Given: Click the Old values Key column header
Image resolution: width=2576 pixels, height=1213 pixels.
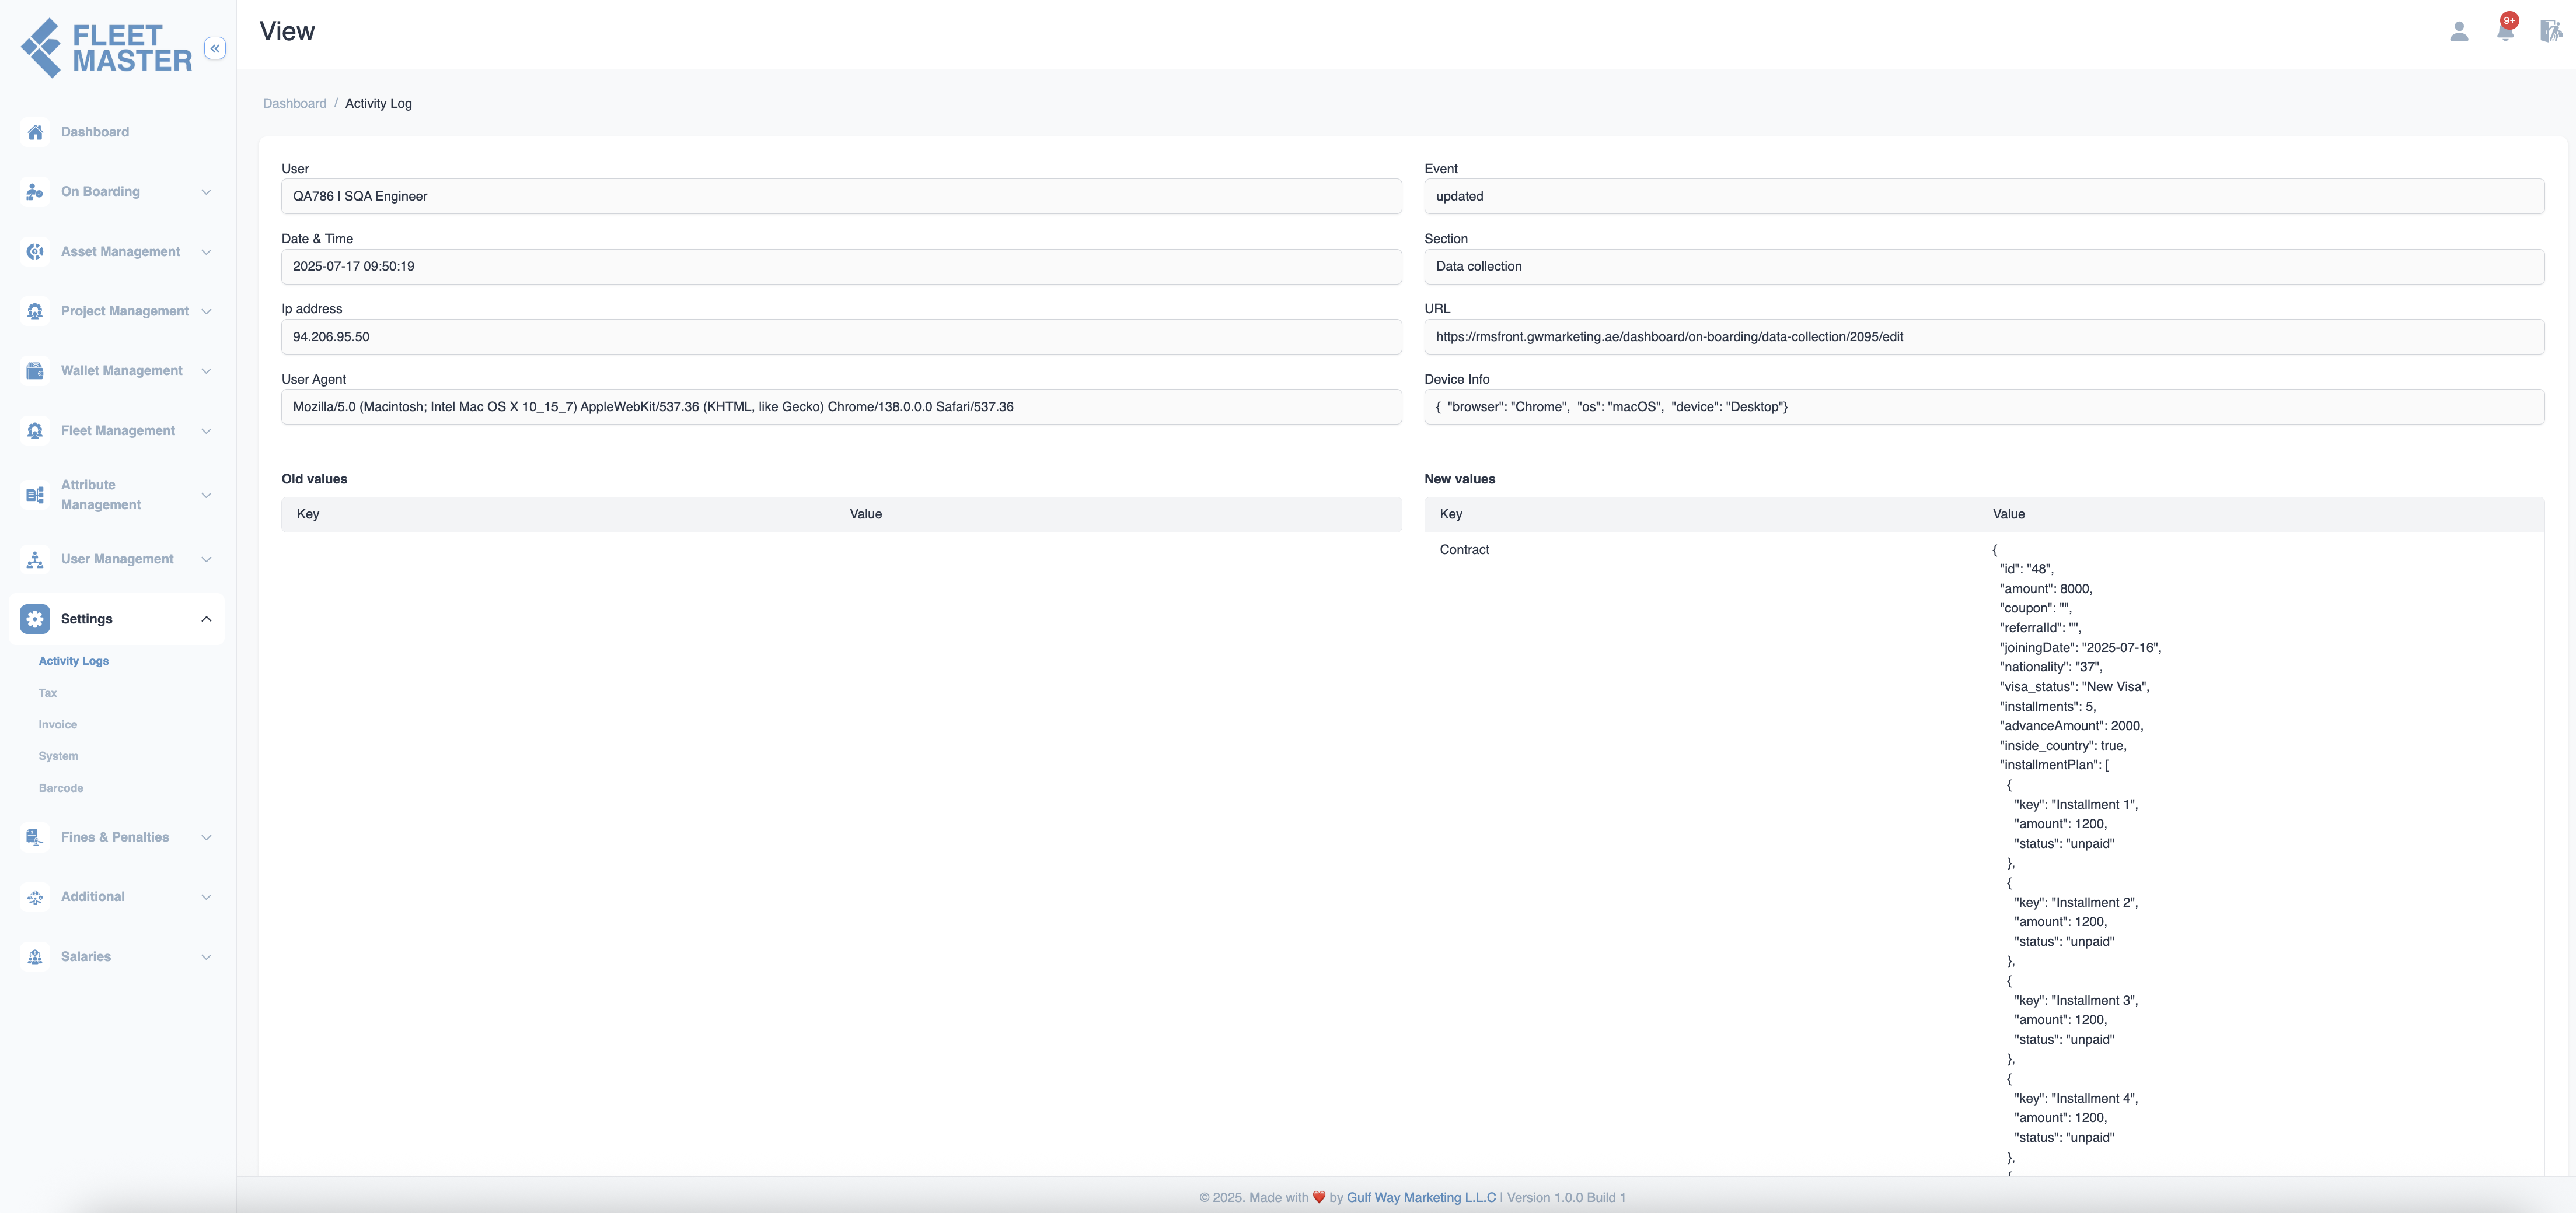Looking at the screenshot, I should click(x=561, y=514).
